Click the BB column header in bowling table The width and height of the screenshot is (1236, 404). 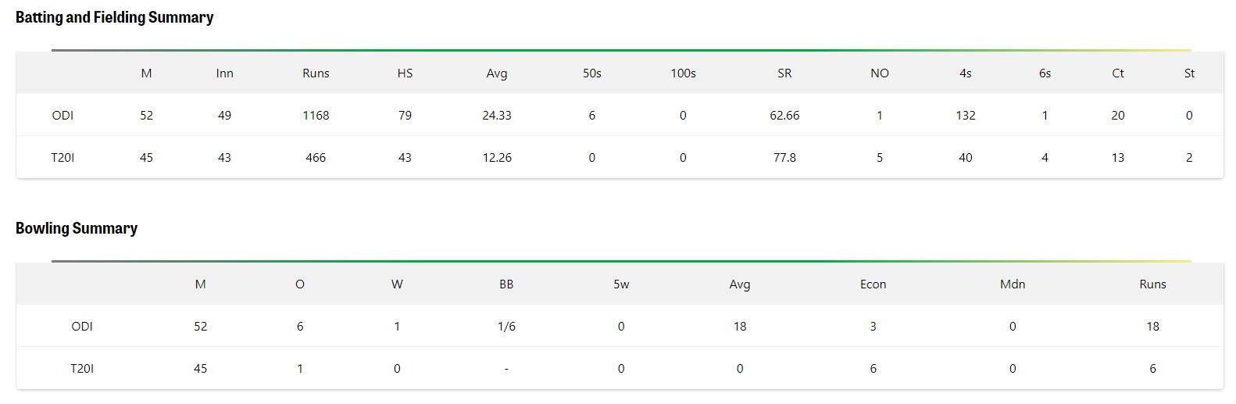click(x=506, y=284)
